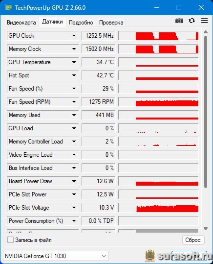Click the GPU-Z app icon in the title bar
Screen dimensions: 213x264
pos(8,8)
